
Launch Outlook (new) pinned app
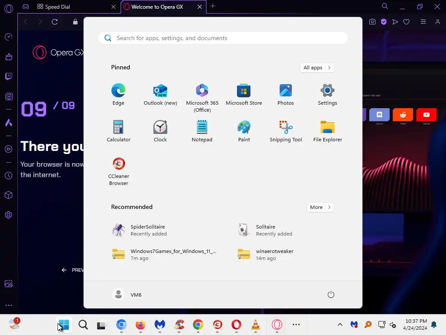160,95
